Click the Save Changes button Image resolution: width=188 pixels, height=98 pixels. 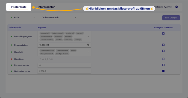(171, 18)
